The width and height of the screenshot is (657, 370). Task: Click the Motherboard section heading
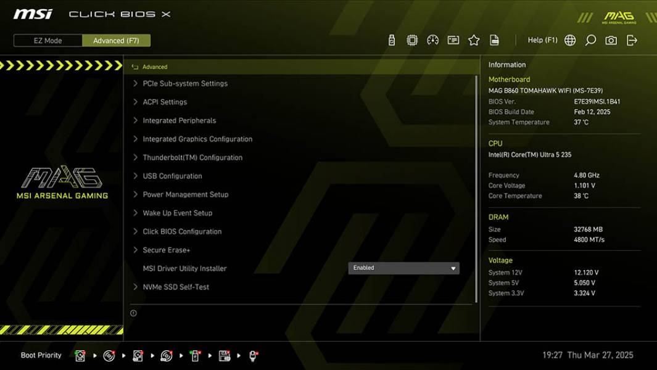509,79
